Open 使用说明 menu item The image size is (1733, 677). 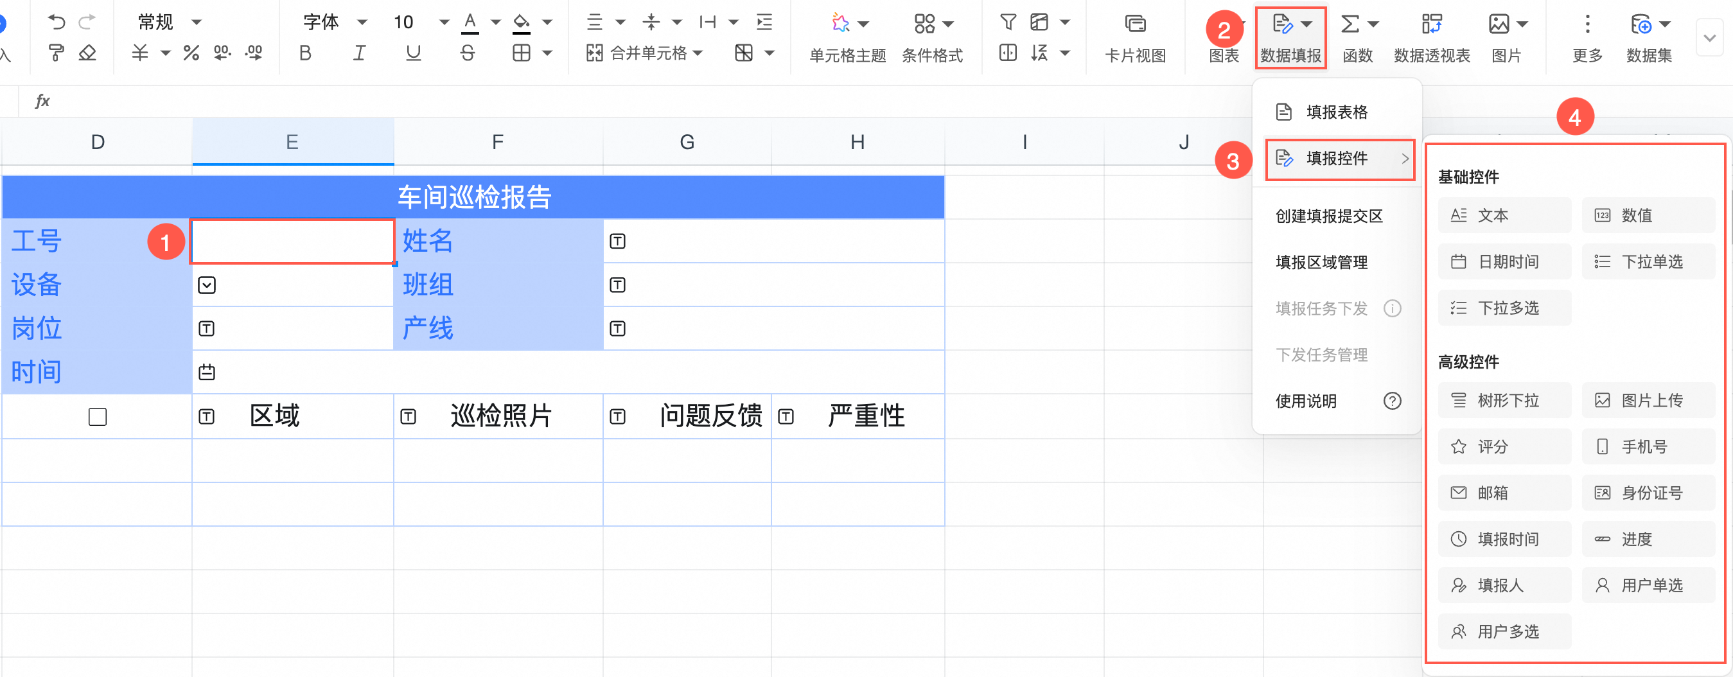click(x=1337, y=401)
